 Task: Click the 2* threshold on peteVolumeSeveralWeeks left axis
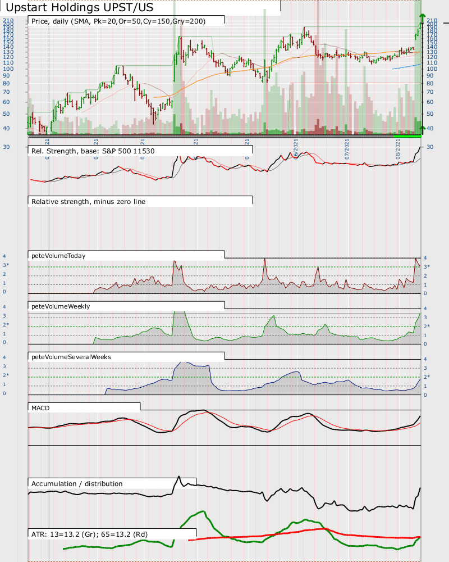(6, 375)
